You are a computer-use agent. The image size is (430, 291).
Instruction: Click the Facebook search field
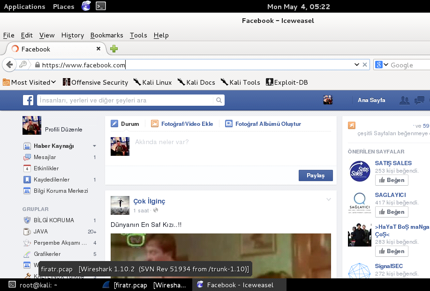125,101
